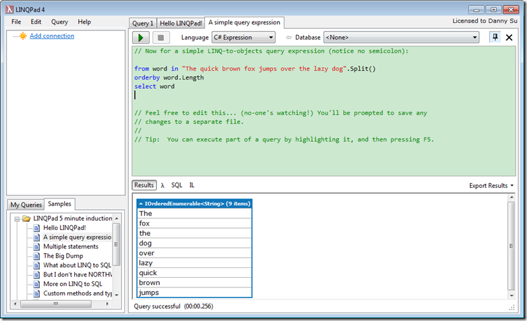Click the Multiple statements document icon
The image size is (527, 321).
36,247
